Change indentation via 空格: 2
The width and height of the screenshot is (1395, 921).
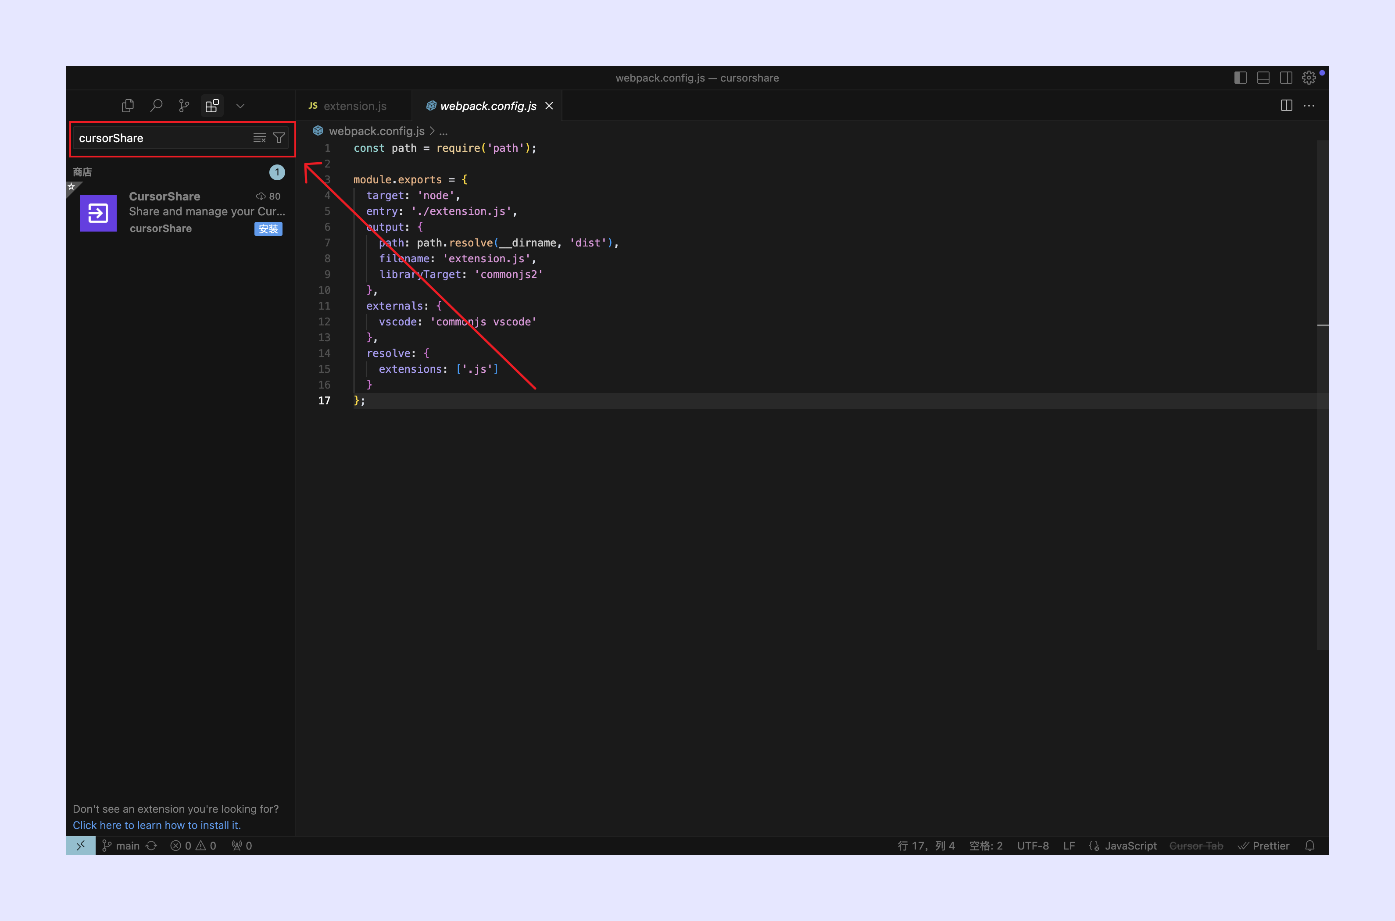[x=986, y=846]
